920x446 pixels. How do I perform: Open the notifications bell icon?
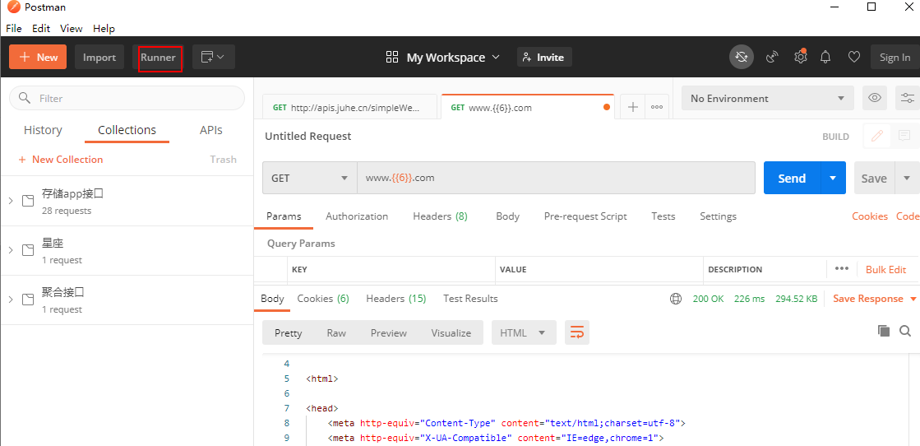pos(825,57)
